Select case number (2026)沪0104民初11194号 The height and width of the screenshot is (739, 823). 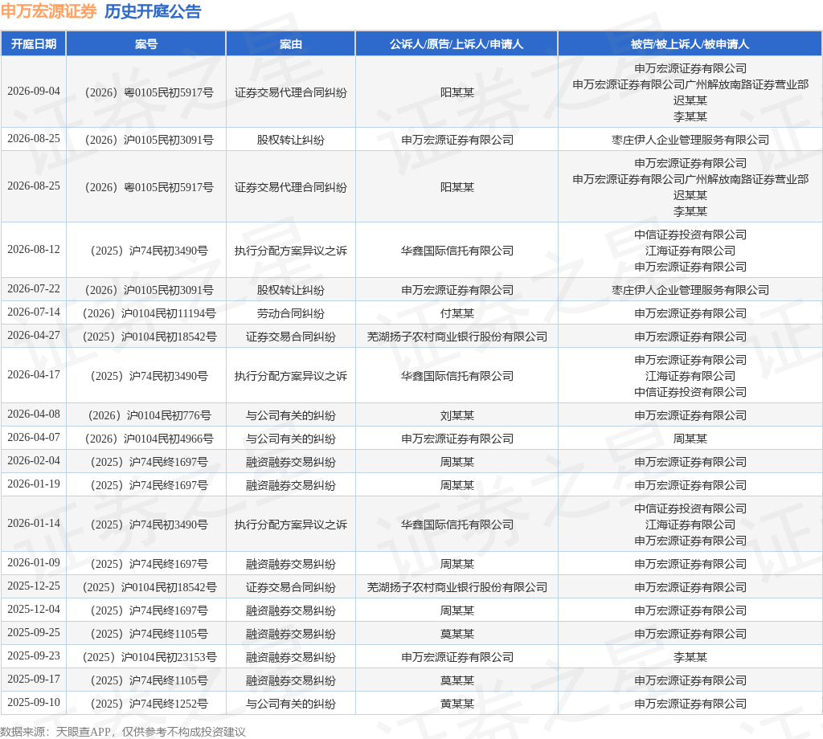click(149, 313)
